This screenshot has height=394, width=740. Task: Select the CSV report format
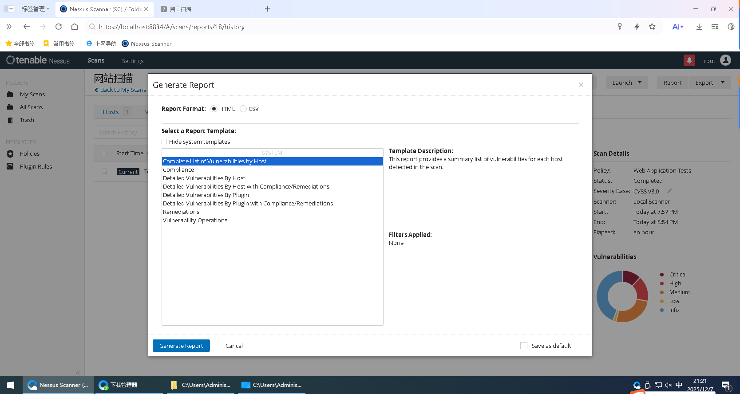point(243,109)
